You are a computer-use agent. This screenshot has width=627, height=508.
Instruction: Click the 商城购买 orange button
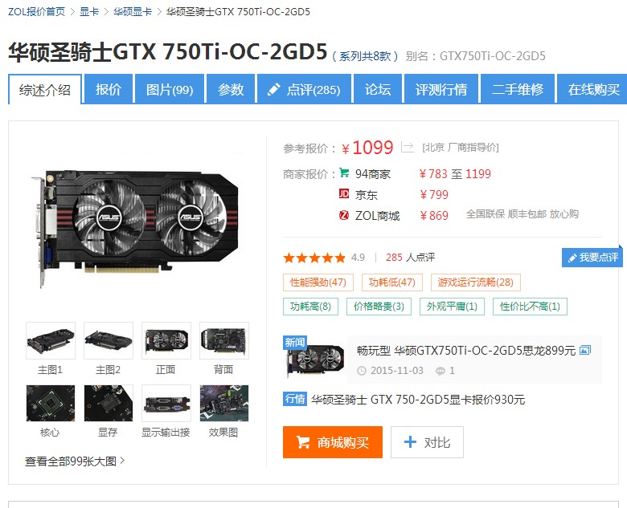(333, 442)
